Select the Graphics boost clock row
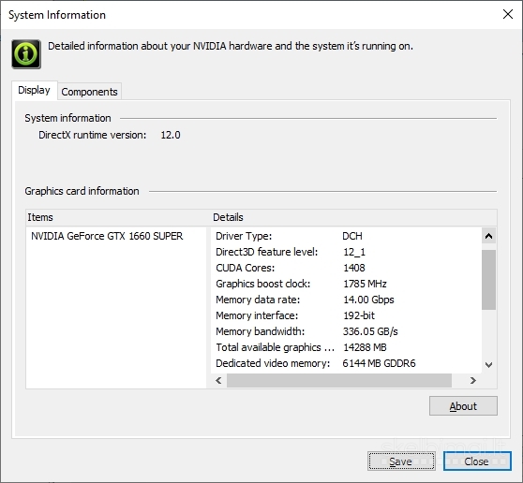This screenshot has width=523, height=483. (346, 284)
